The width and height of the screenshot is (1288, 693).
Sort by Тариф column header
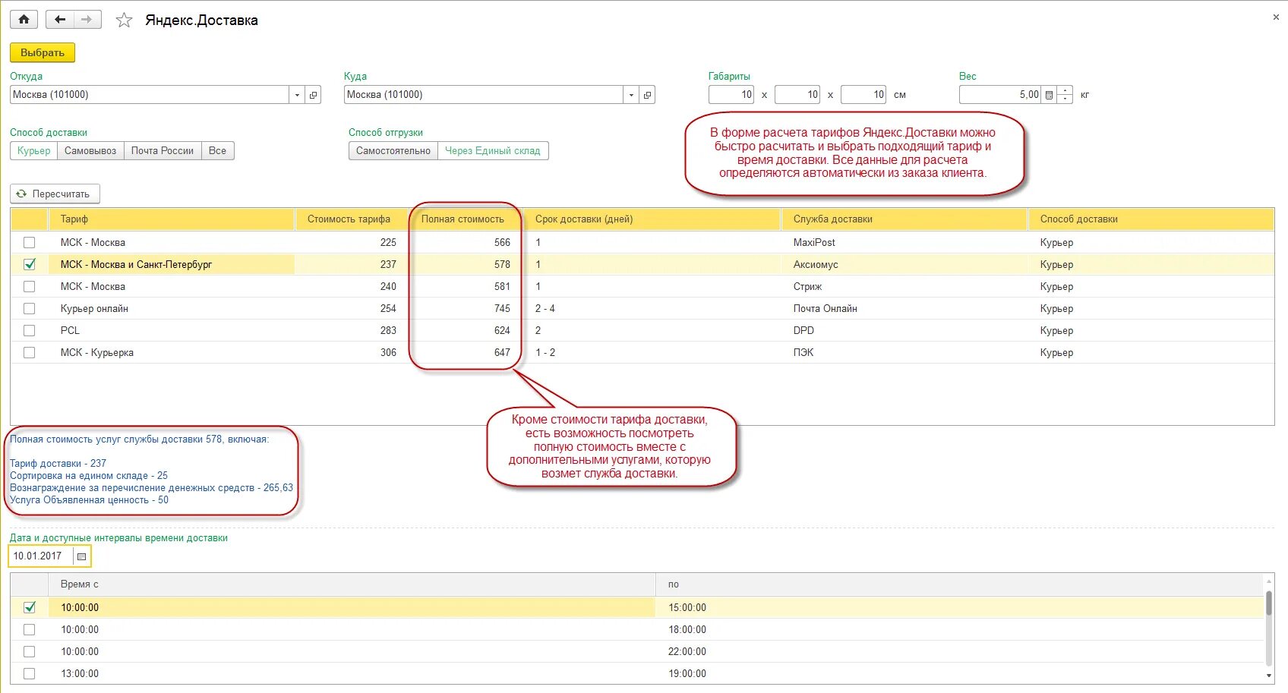172,219
